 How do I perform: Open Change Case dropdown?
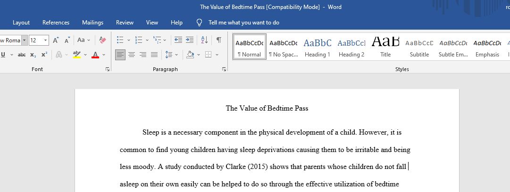coord(84,40)
